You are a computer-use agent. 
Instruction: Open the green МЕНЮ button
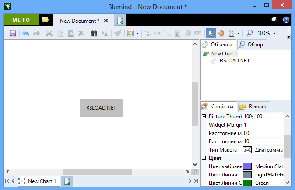click(x=21, y=20)
